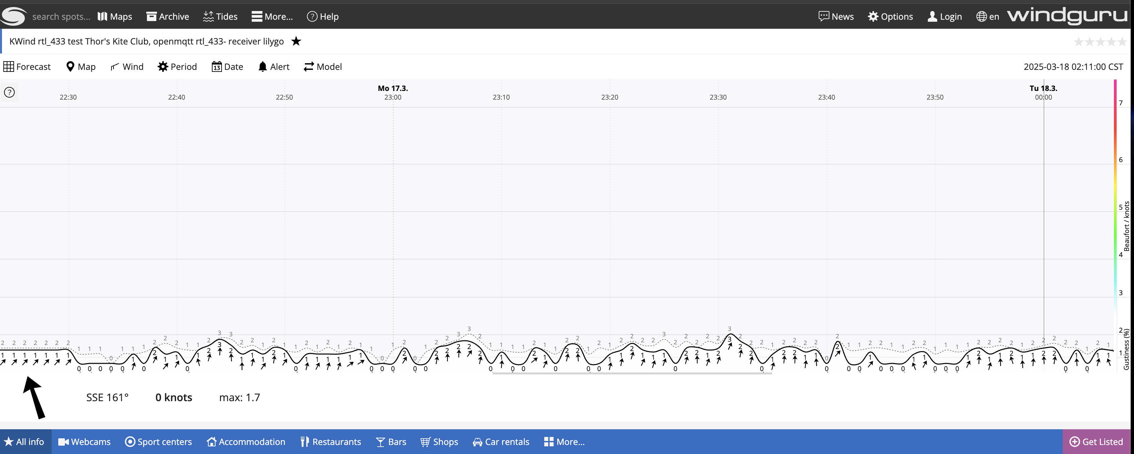Open the Accommodation tab
1134x454 pixels.
[x=246, y=442]
